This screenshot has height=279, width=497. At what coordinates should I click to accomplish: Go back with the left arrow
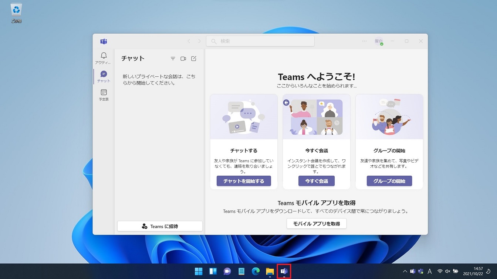coord(189,41)
